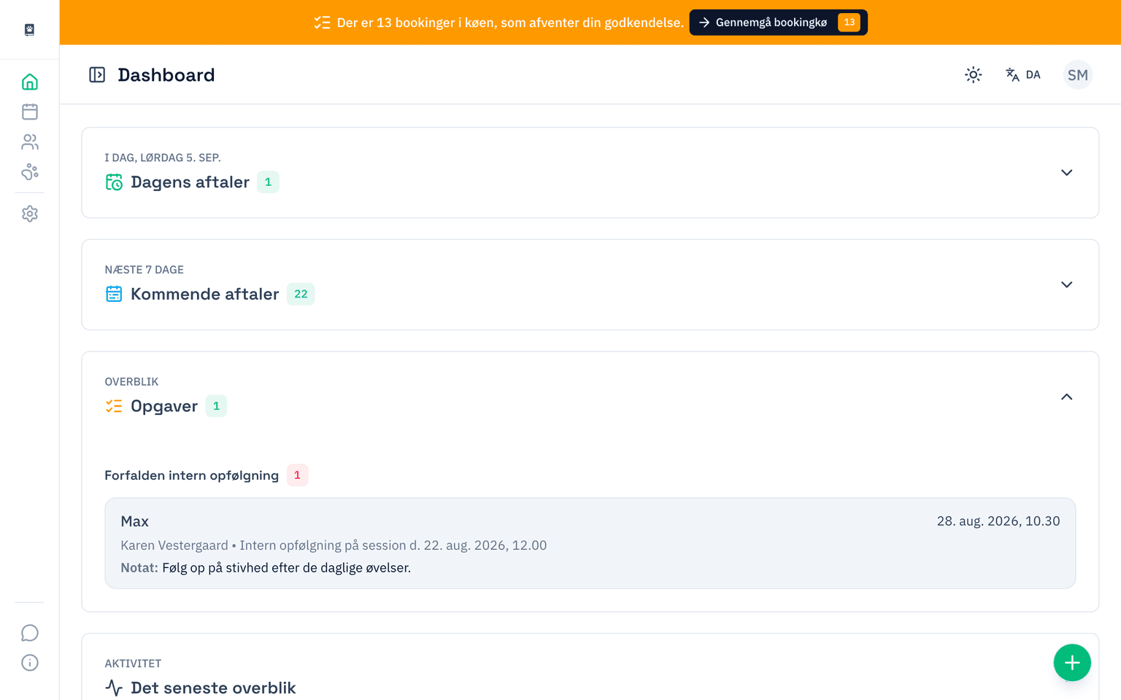The width and height of the screenshot is (1121, 700).
Task: Click the red badge next to Forfalden intern opfølgning
Action: [297, 475]
